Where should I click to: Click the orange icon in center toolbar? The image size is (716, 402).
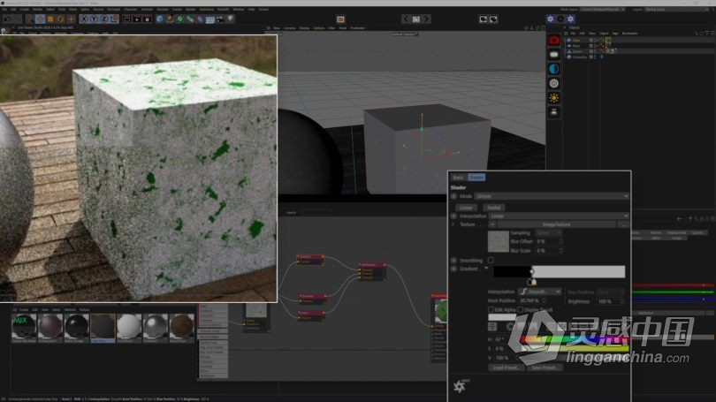coord(340,19)
